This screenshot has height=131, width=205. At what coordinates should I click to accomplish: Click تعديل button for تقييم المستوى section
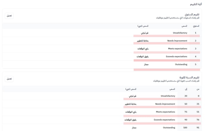[9, 16]
